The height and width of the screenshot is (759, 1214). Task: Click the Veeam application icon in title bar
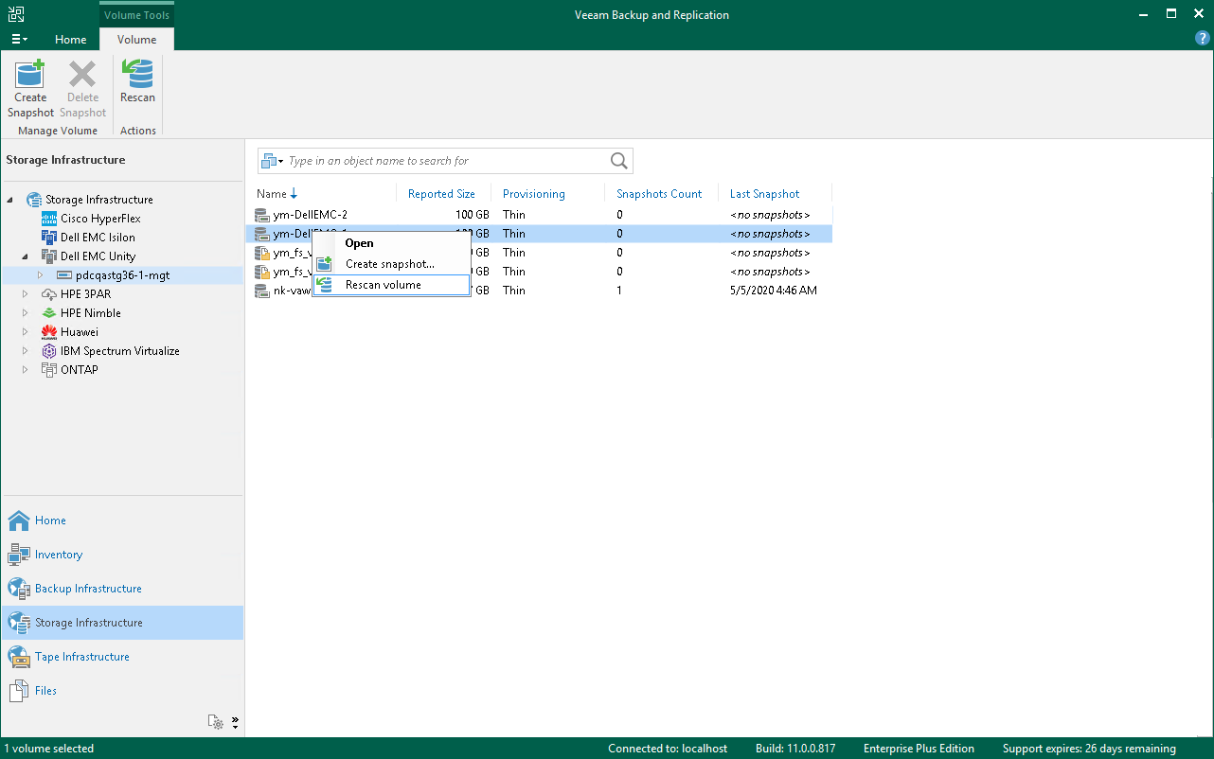tap(16, 14)
